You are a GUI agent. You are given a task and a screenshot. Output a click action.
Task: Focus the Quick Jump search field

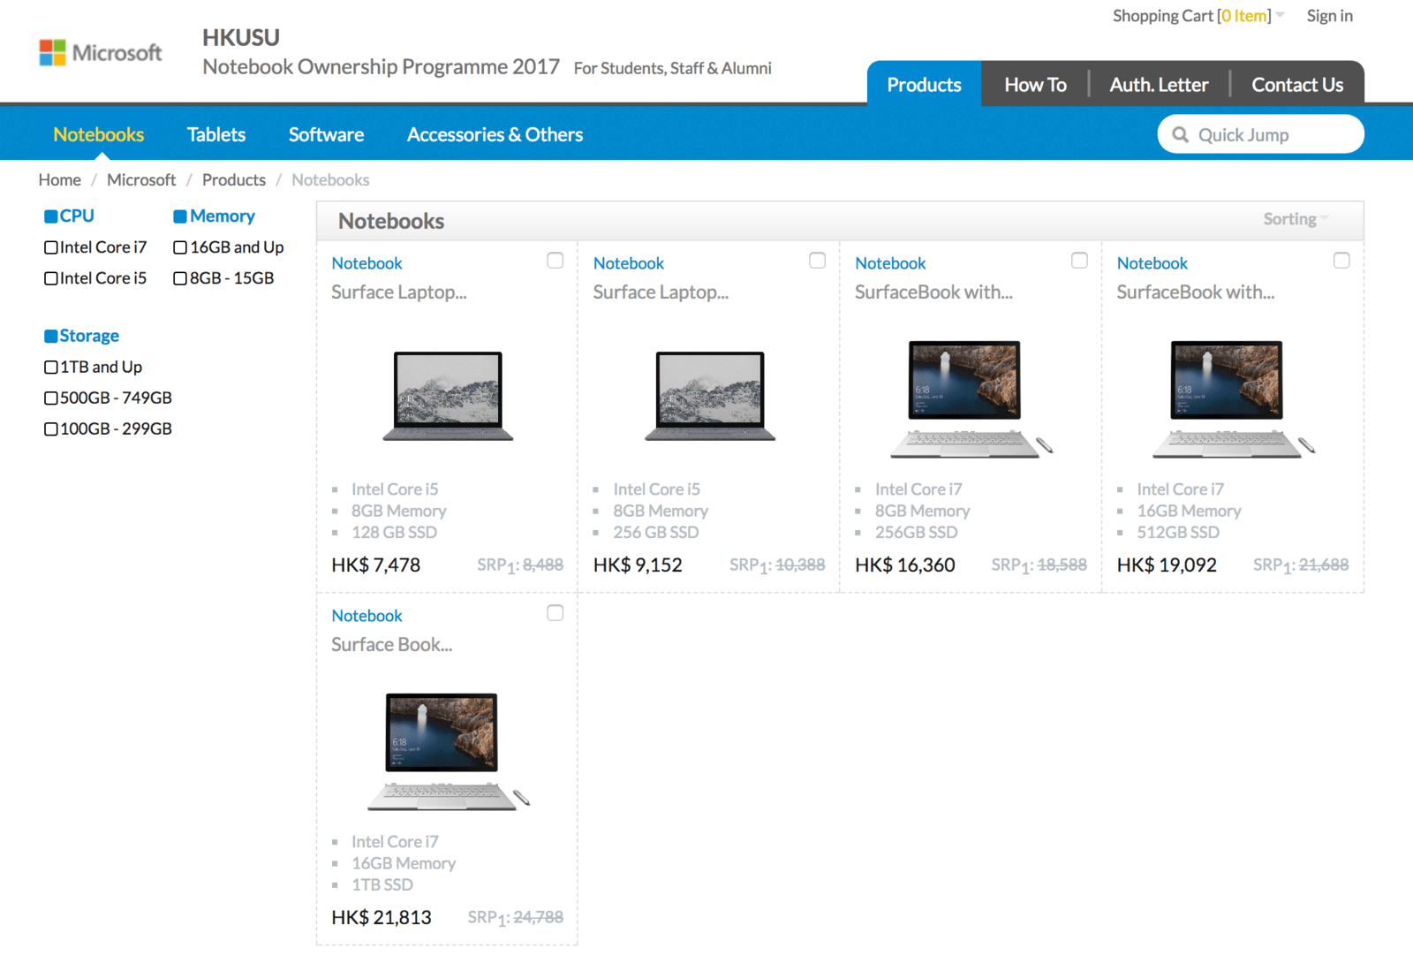click(x=1272, y=135)
